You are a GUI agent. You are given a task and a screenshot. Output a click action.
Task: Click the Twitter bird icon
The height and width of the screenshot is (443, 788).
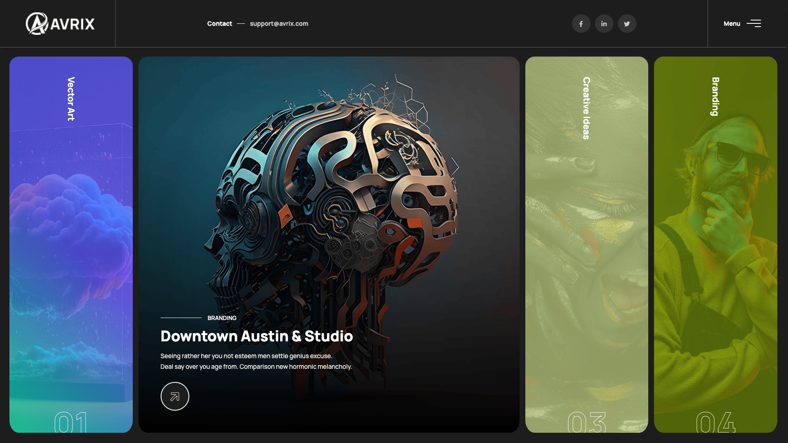point(627,24)
